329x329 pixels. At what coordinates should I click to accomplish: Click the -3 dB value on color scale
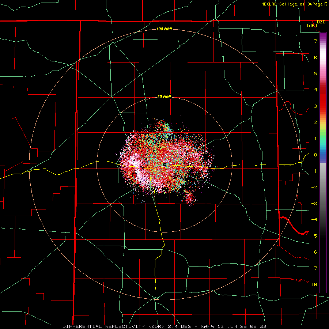pyautogui.click(x=314, y=204)
